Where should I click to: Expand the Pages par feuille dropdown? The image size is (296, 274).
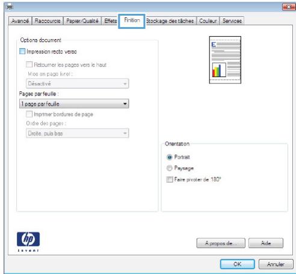coord(74,103)
